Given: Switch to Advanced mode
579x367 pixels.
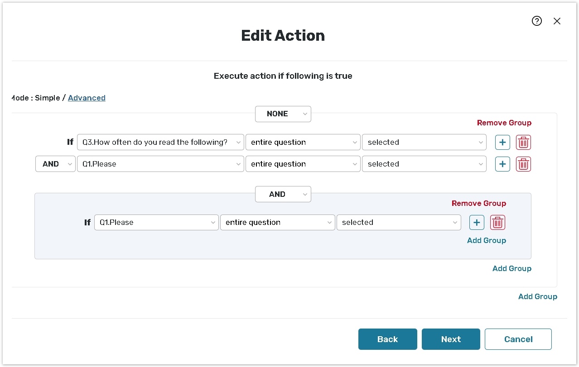Looking at the screenshot, I should (87, 98).
